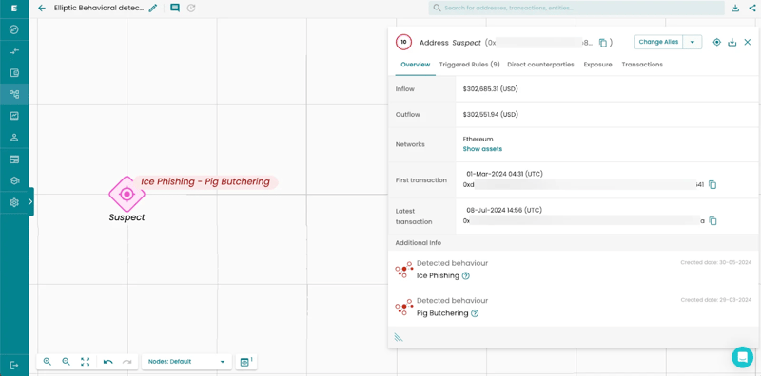Redo the last graph action
Viewport: 761px width, 376px height.
pos(127,362)
